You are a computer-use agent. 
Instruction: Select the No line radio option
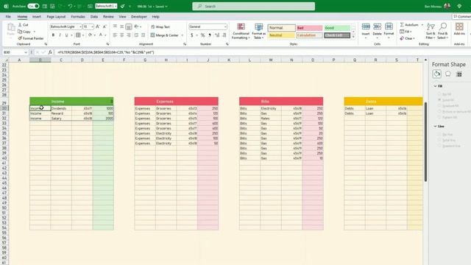pyautogui.click(x=439, y=134)
